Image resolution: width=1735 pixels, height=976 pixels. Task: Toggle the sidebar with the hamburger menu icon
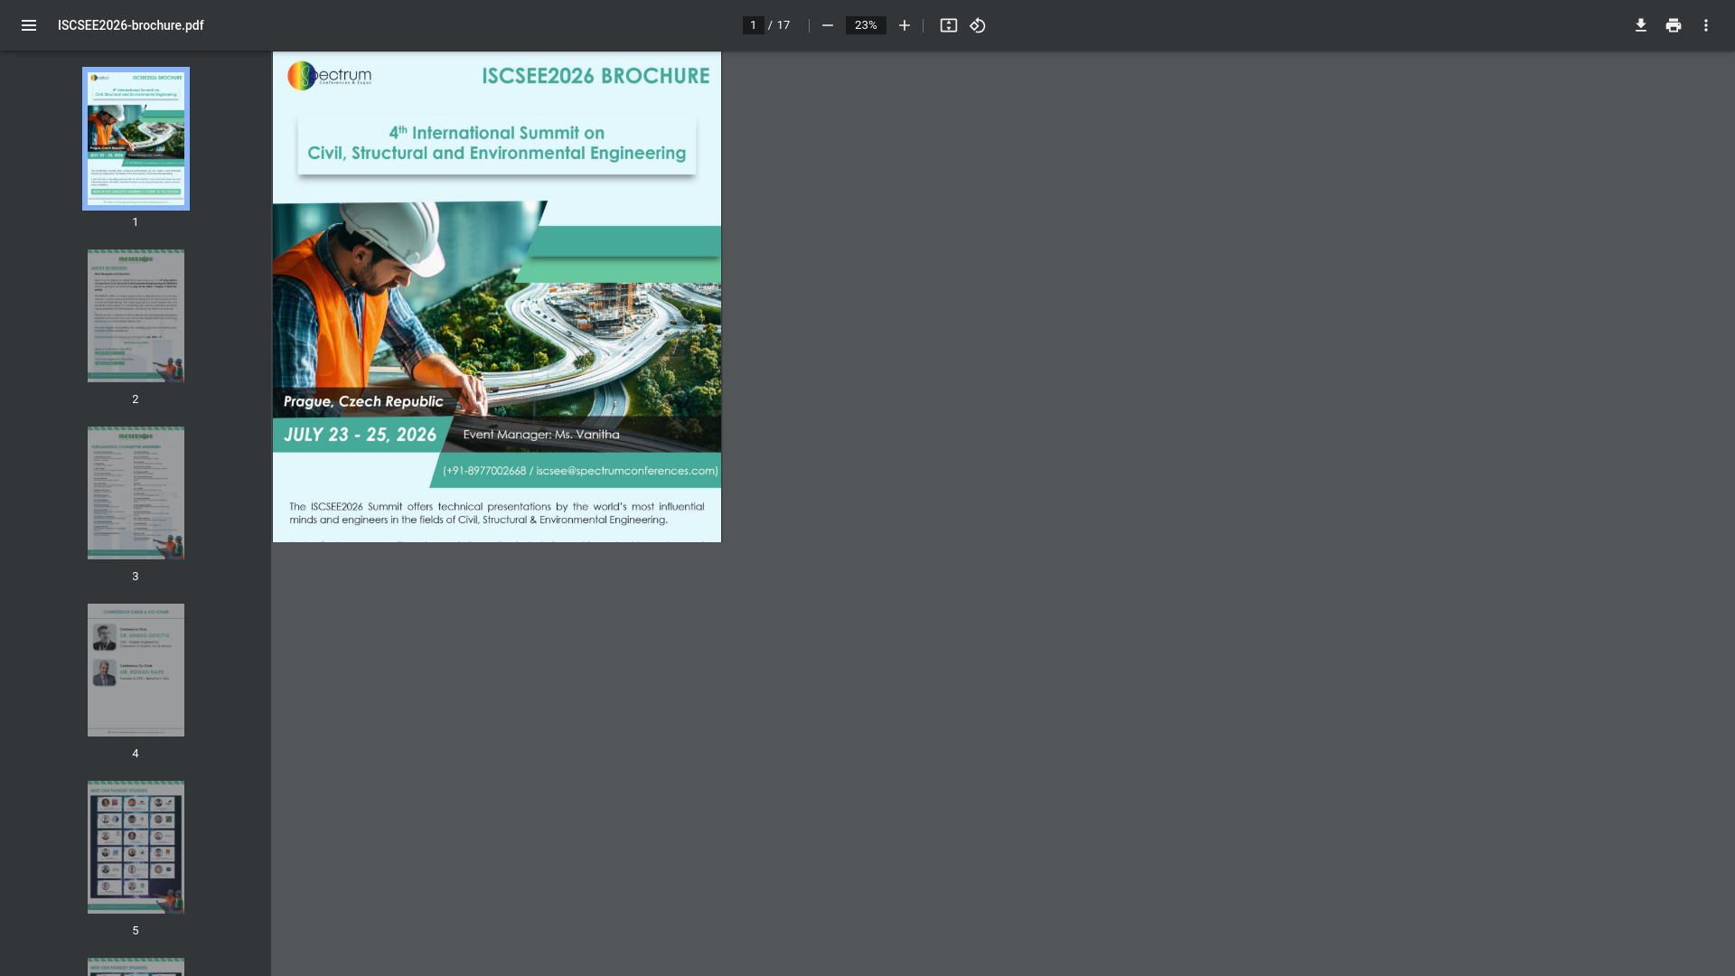click(x=29, y=25)
